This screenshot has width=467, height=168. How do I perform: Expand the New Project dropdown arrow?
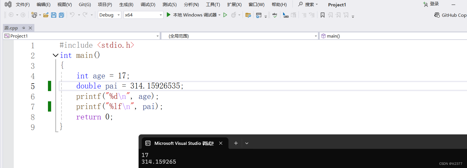pyautogui.click(x=40, y=15)
